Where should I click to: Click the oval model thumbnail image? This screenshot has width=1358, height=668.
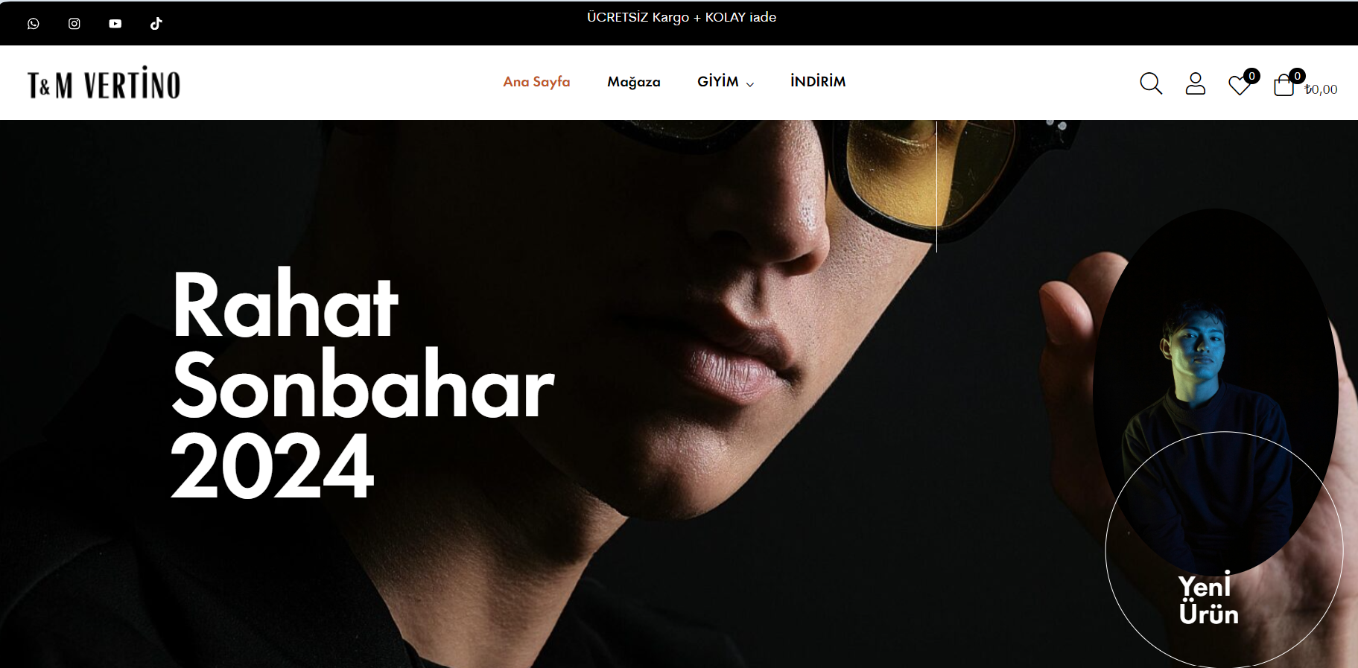tap(1216, 391)
